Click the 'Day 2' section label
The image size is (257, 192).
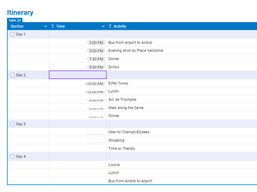pyautogui.click(x=21, y=75)
